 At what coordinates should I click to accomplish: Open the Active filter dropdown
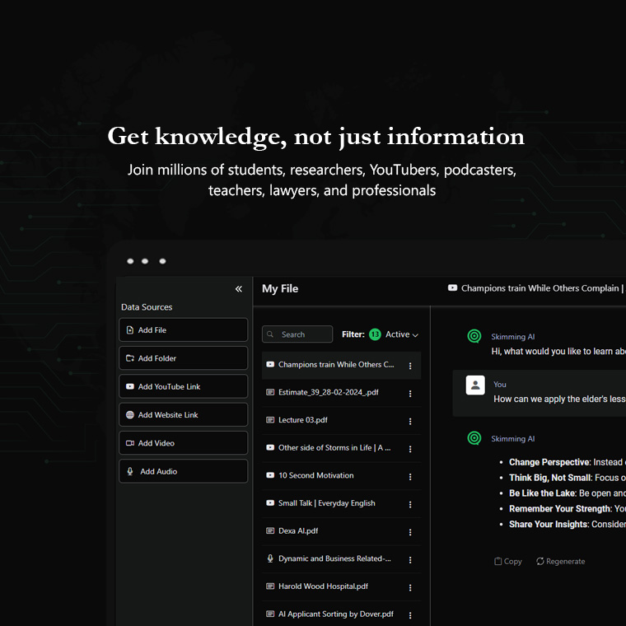coord(402,334)
